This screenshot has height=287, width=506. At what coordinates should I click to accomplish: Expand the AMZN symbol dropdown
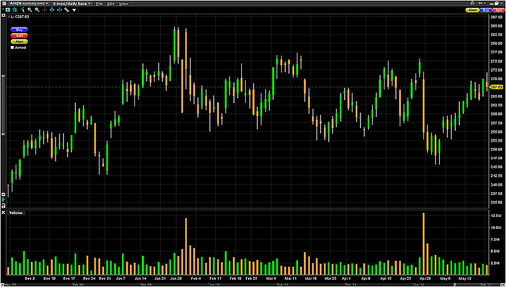48,3
